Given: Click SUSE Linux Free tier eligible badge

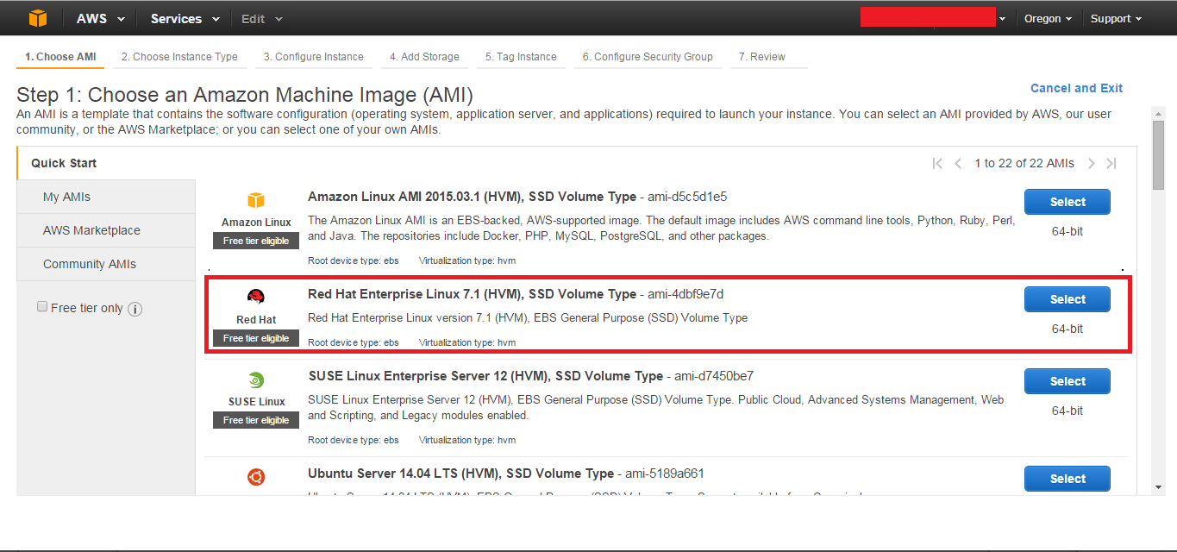Looking at the screenshot, I should pyautogui.click(x=256, y=420).
